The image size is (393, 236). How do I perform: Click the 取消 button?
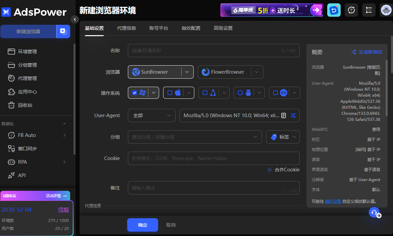point(171,225)
